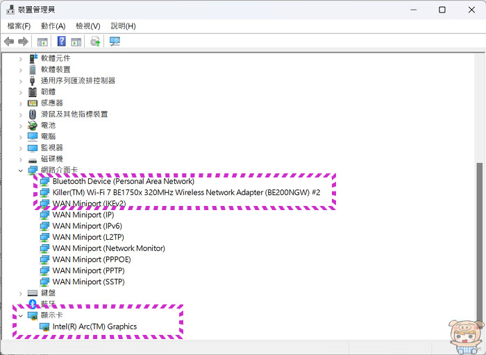The image size is (486, 355).
Task: Select WAN Miniport (PPPOE)
Action: click(x=92, y=259)
